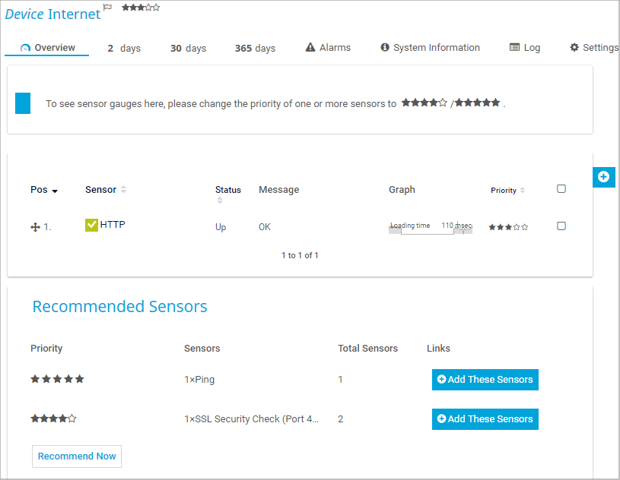Click the green HTTP sensor status icon
The height and width of the screenshot is (480, 620).
[91, 225]
